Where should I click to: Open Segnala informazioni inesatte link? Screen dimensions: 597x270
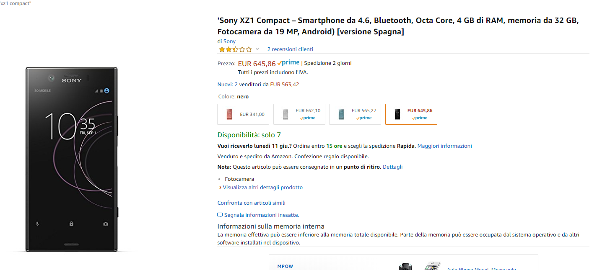pos(262,215)
